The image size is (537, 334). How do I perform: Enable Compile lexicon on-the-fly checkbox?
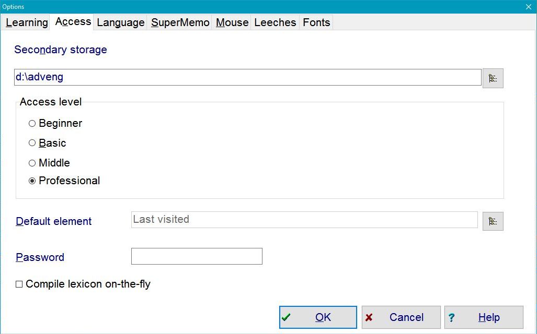19,284
